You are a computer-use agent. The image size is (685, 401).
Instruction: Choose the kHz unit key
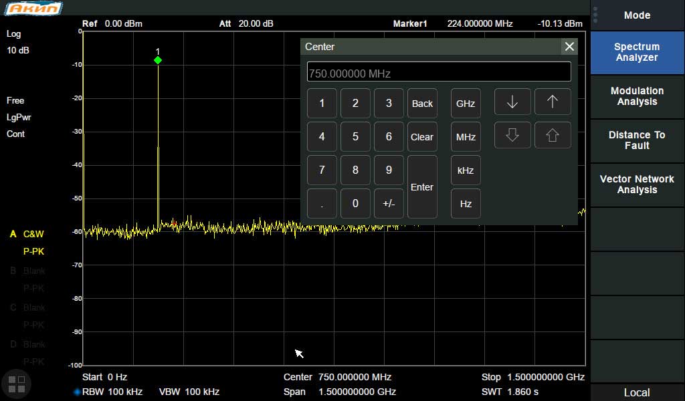466,170
